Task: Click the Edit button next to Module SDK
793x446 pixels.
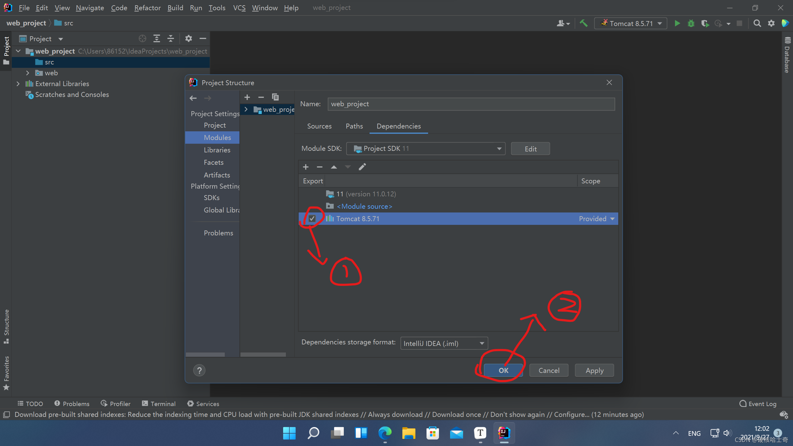Action: coord(530,149)
